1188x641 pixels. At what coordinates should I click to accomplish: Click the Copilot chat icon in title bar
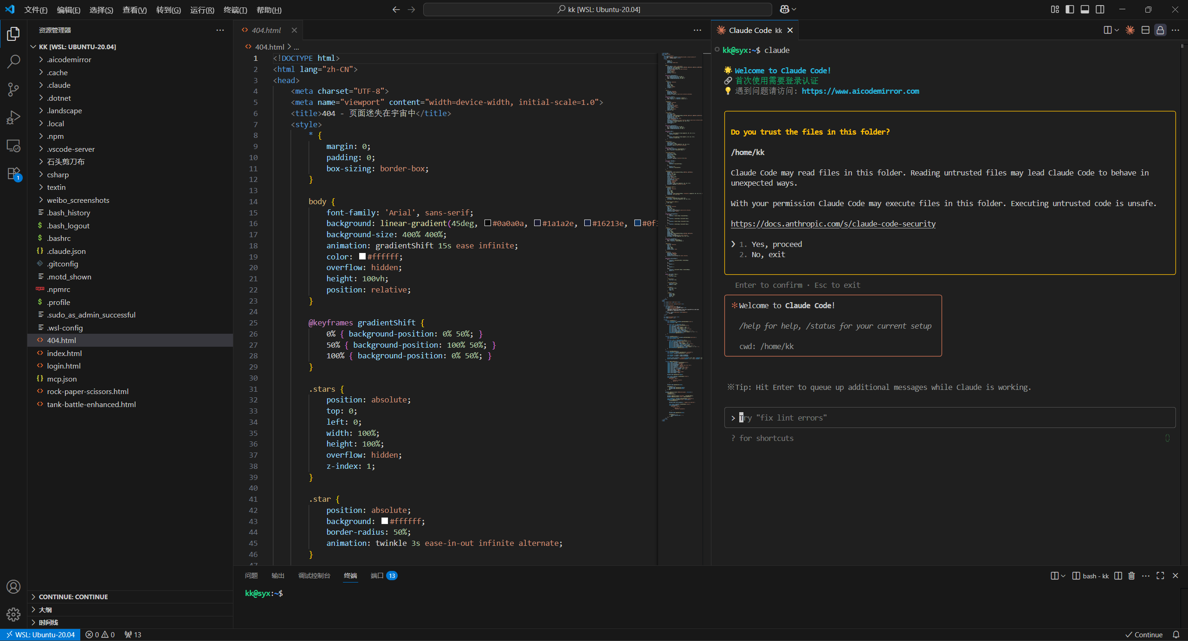(x=784, y=9)
